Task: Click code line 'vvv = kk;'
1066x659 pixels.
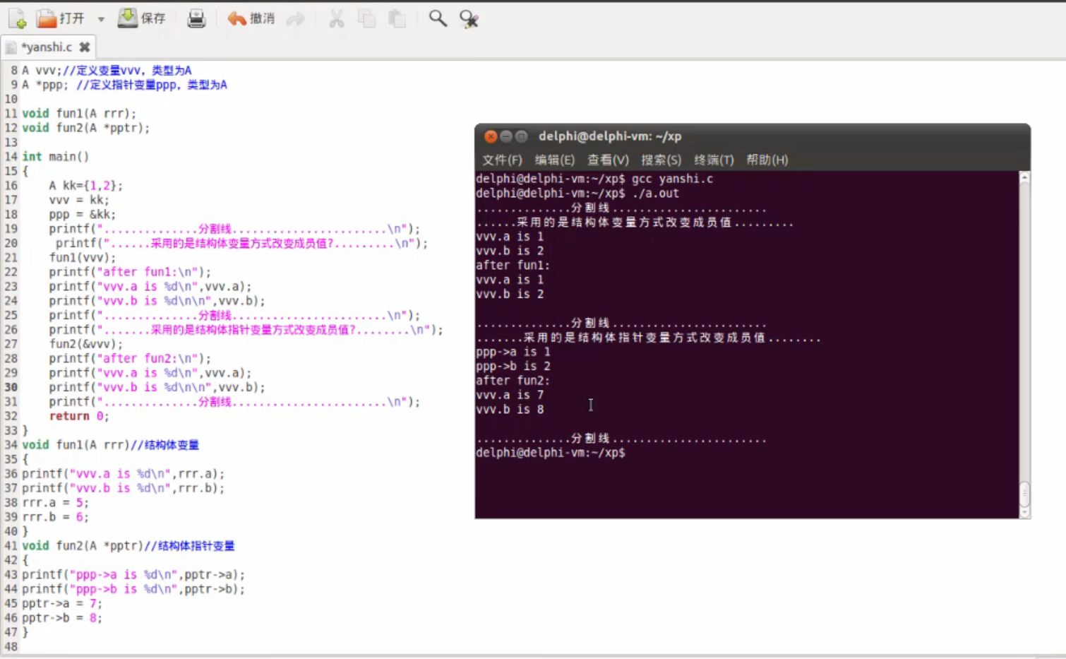Action: coord(79,200)
